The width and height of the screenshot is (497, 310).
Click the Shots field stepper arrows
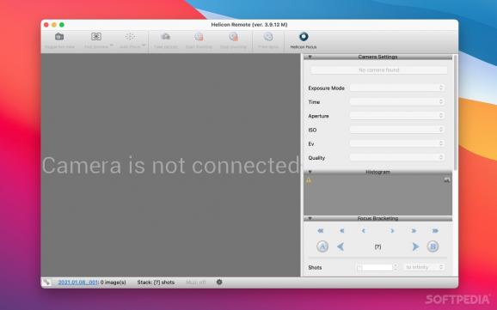[x=396, y=267]
